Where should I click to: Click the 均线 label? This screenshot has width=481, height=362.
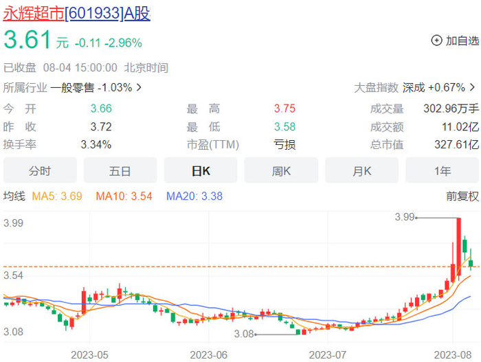[14, 196]
